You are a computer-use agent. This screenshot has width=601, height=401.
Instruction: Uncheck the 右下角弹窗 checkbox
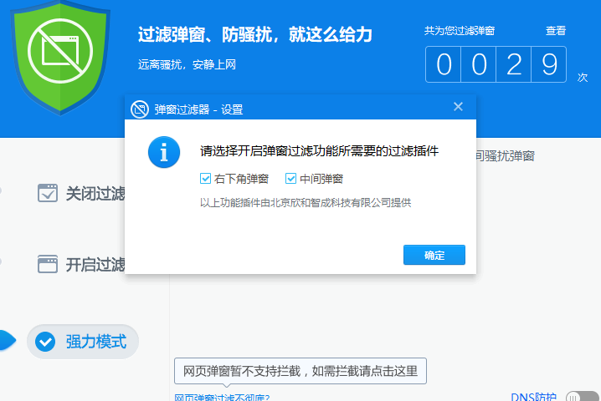click(x=205, y=179)
